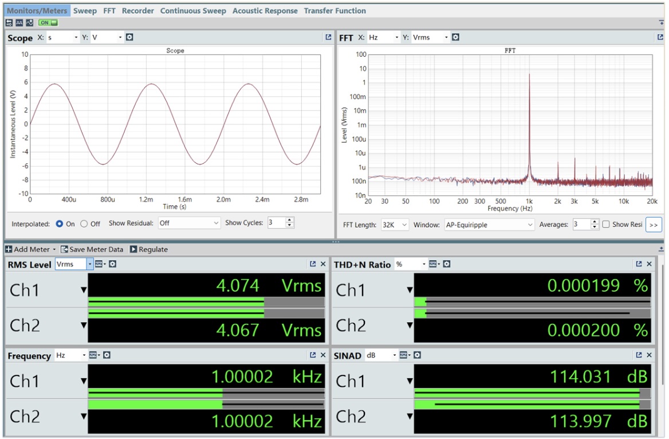Switch to Acoustic Response tab
The image size is (669, 439).
pos(265,11)
